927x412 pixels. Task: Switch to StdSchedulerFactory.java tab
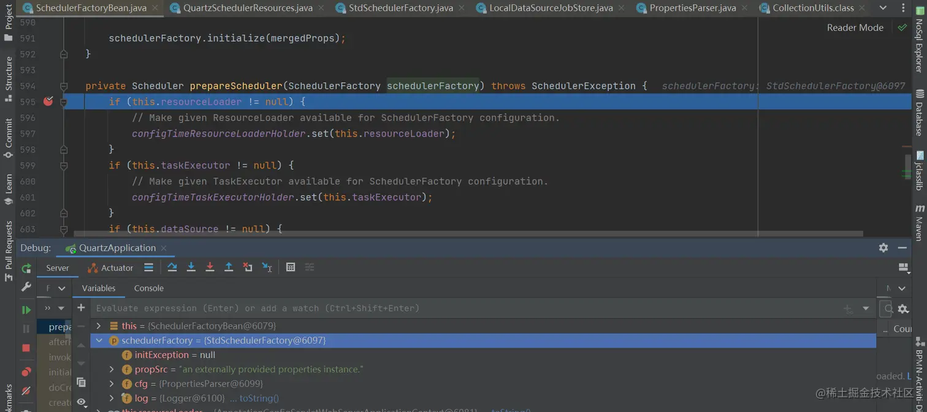click(x=400, y=8)
